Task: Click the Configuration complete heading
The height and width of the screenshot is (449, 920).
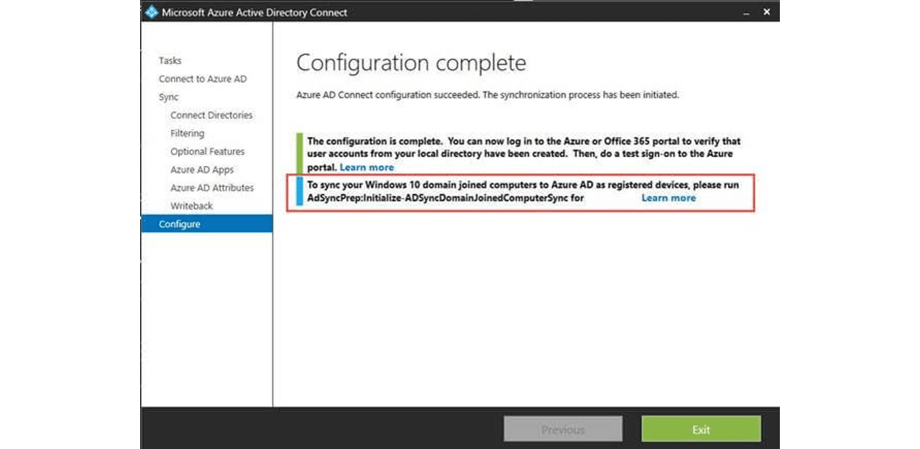Action: tap(411, 63)
